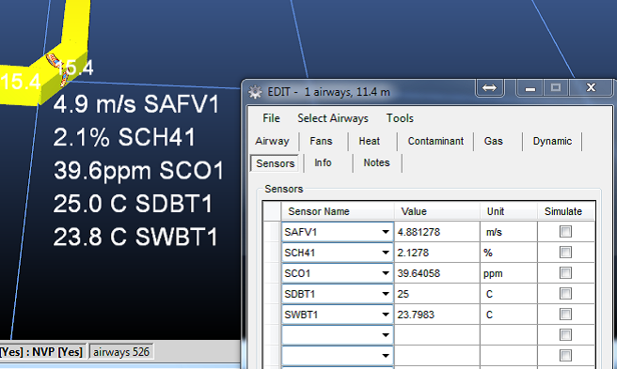
Task: Switch to the Contaminant tab
Action: tap(435, 141)
